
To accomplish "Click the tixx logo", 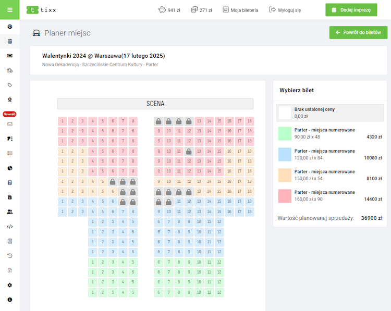I will pos(42,10).
